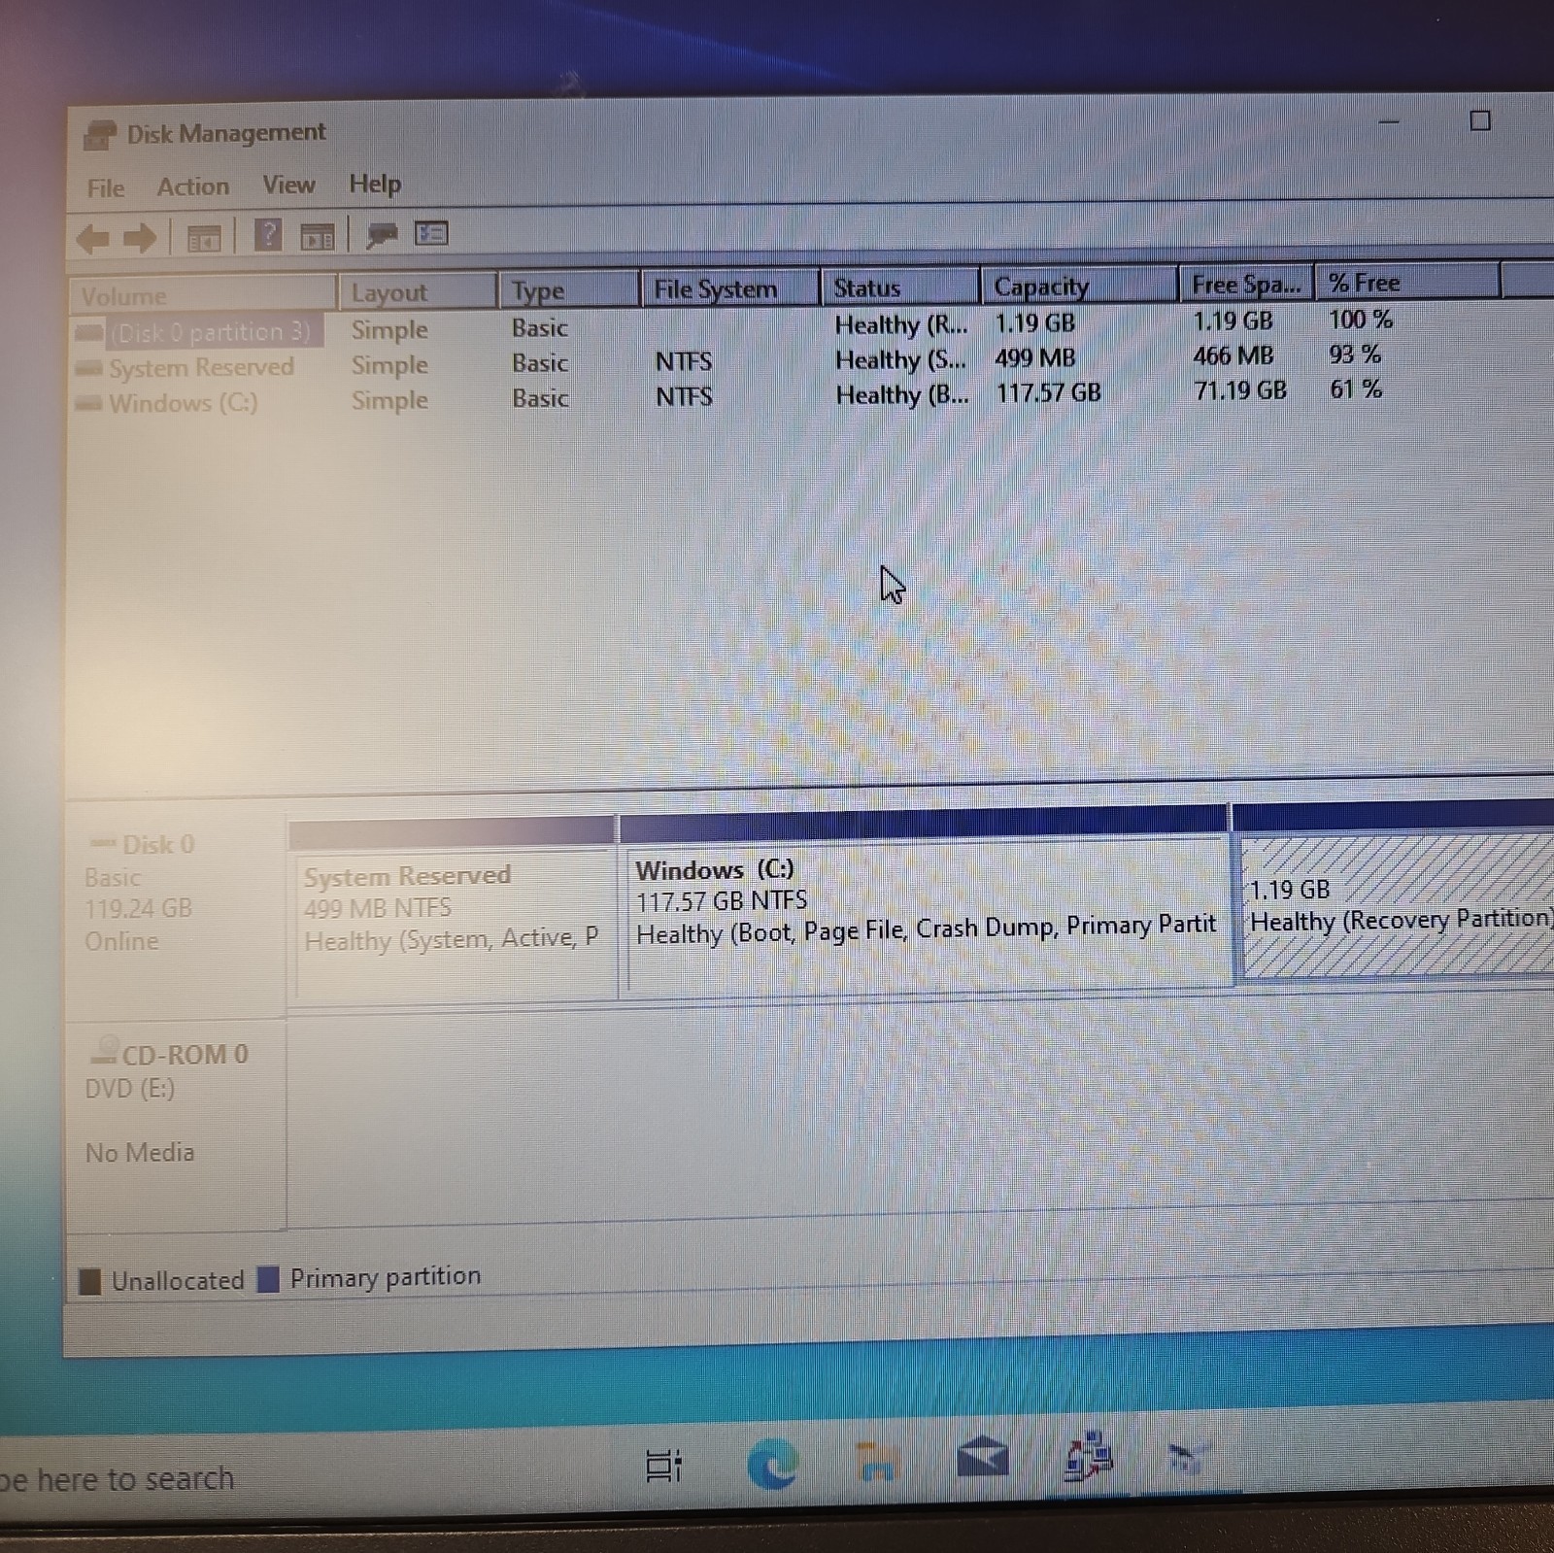
Task: Sort by Volume column header
Action: (202, 295)
